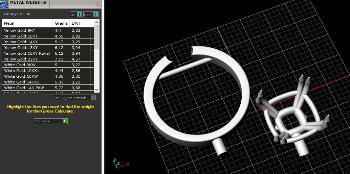Close the Metal Weights panel
This screenshot has width=350, height=174.
coord(98,4)
